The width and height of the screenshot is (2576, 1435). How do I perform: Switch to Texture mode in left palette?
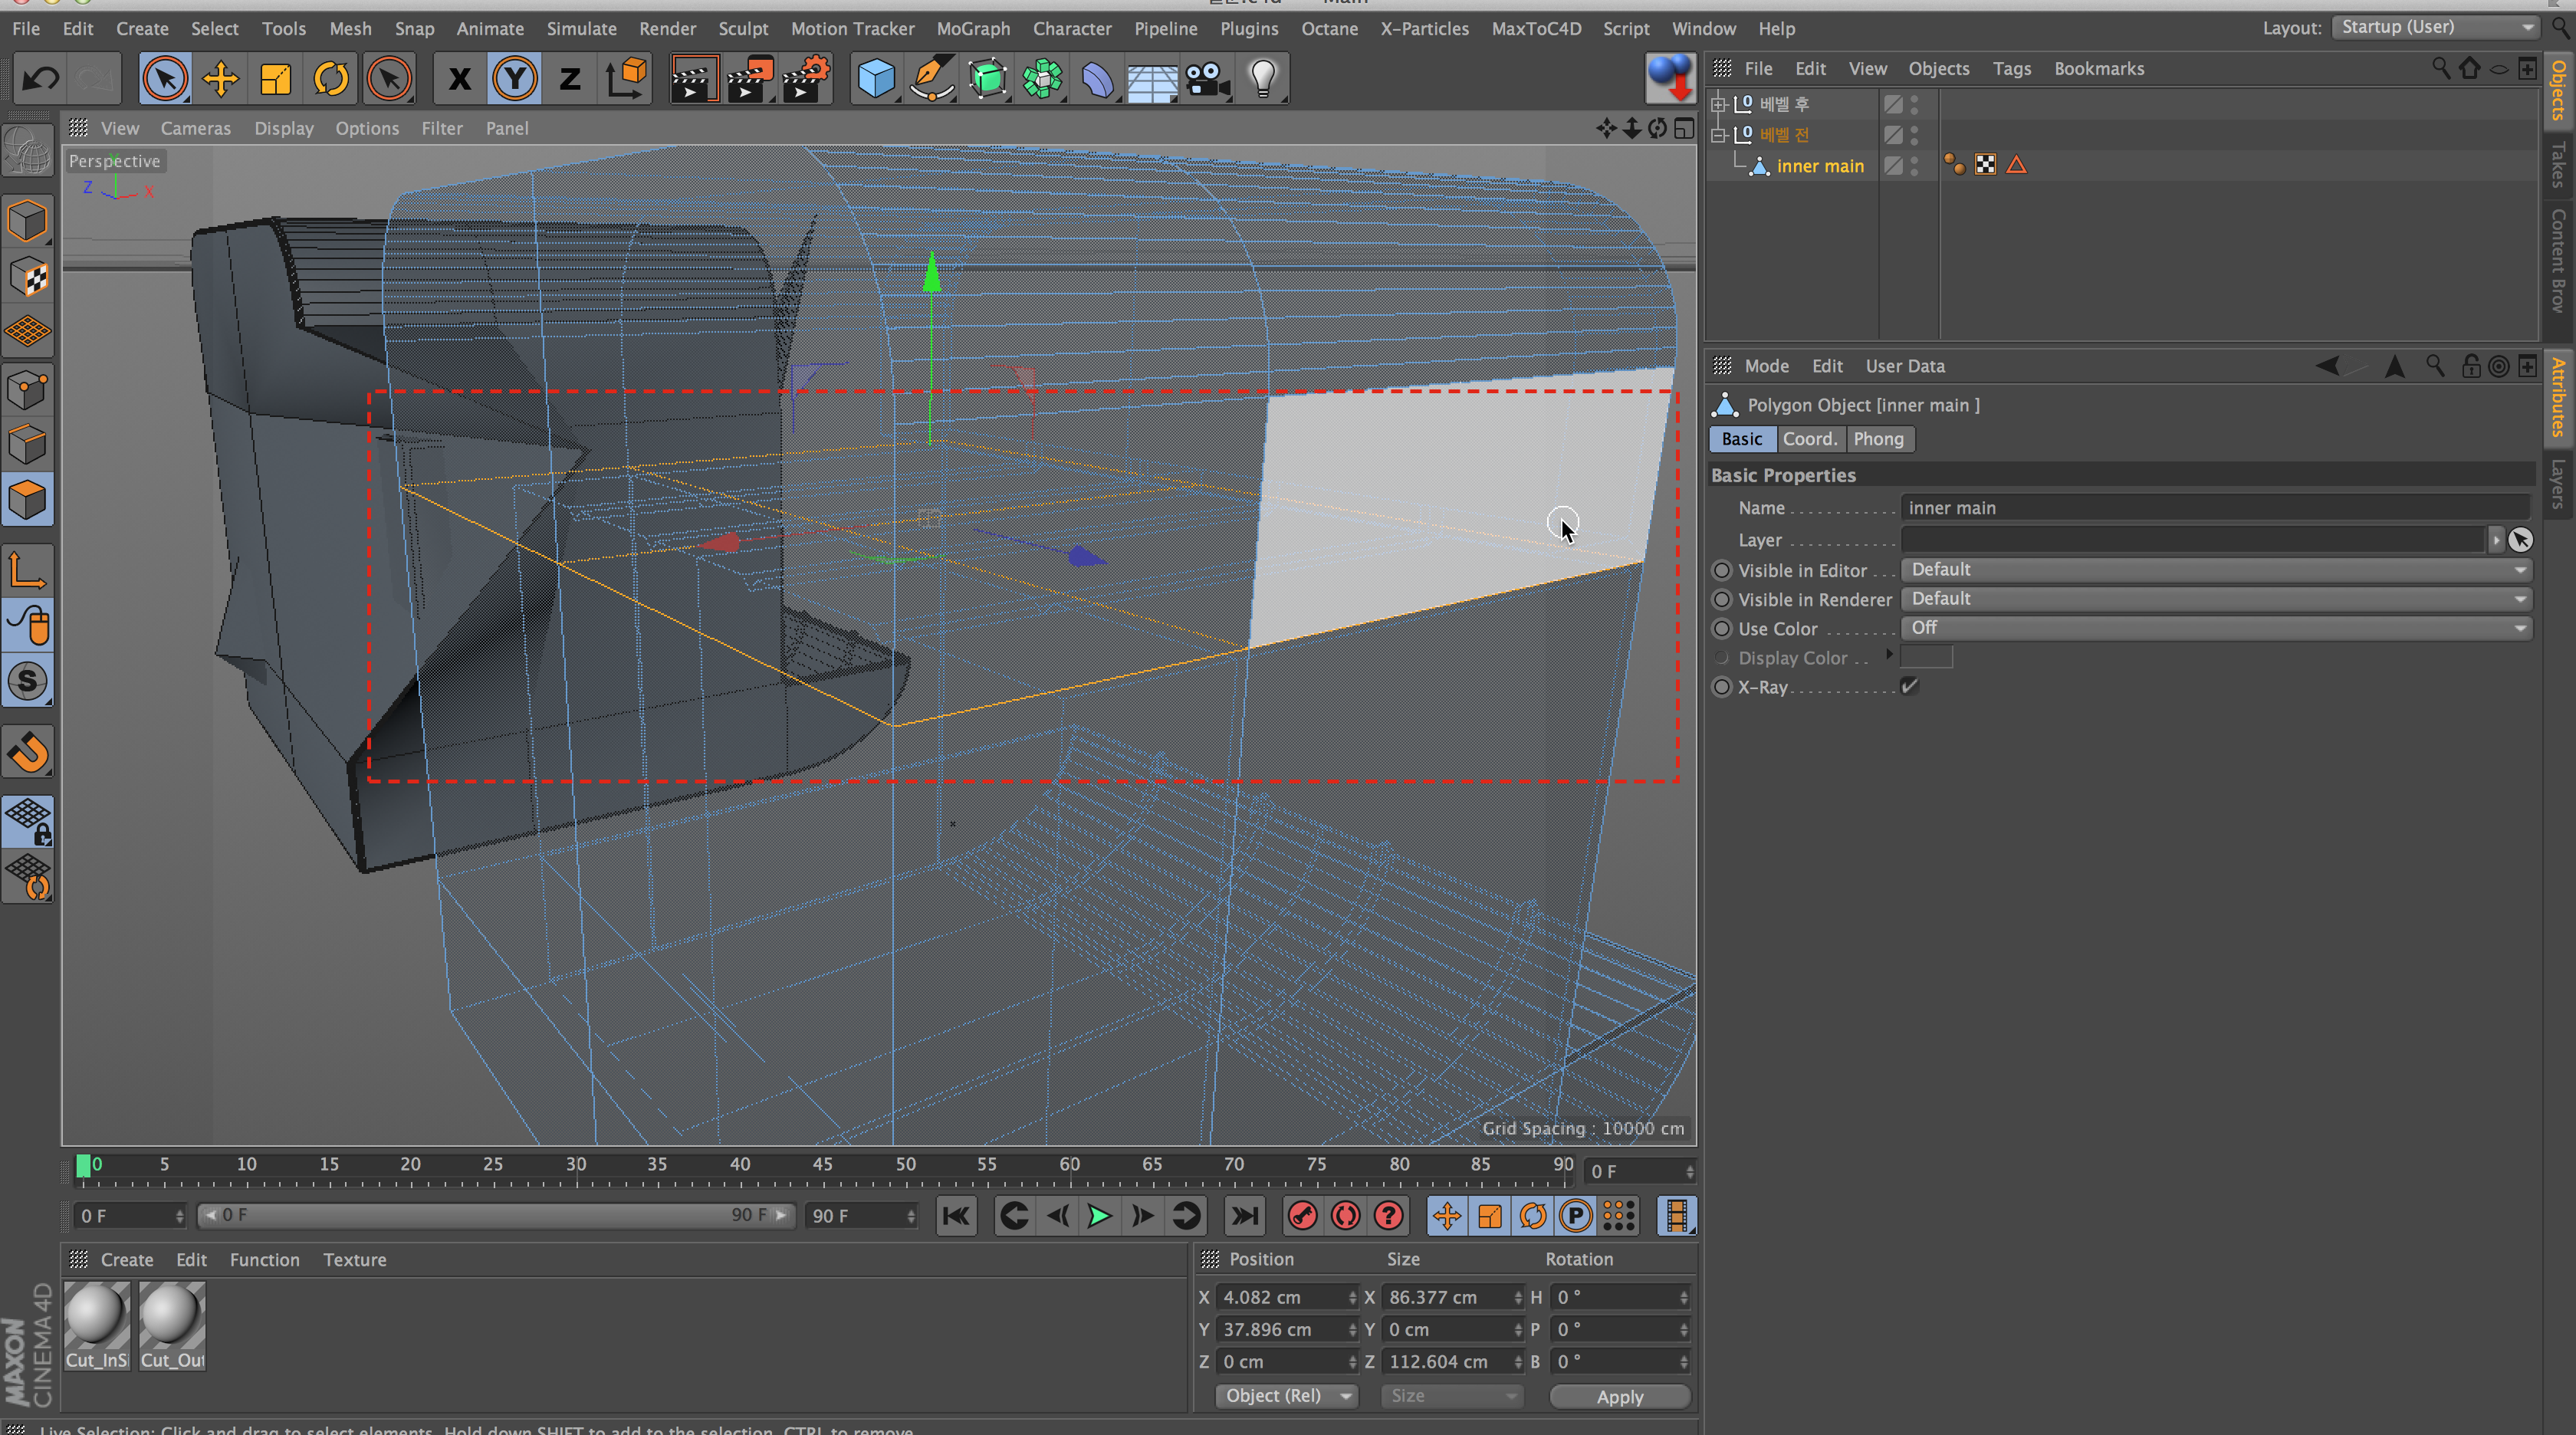[x=28, y=277]
